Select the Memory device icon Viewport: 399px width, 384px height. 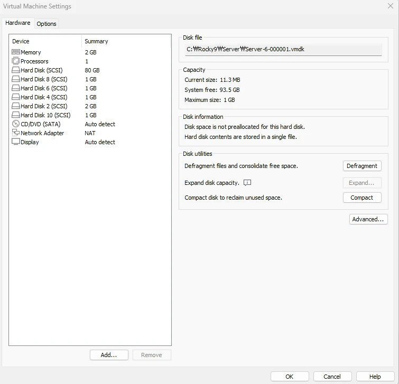point(15,52)
